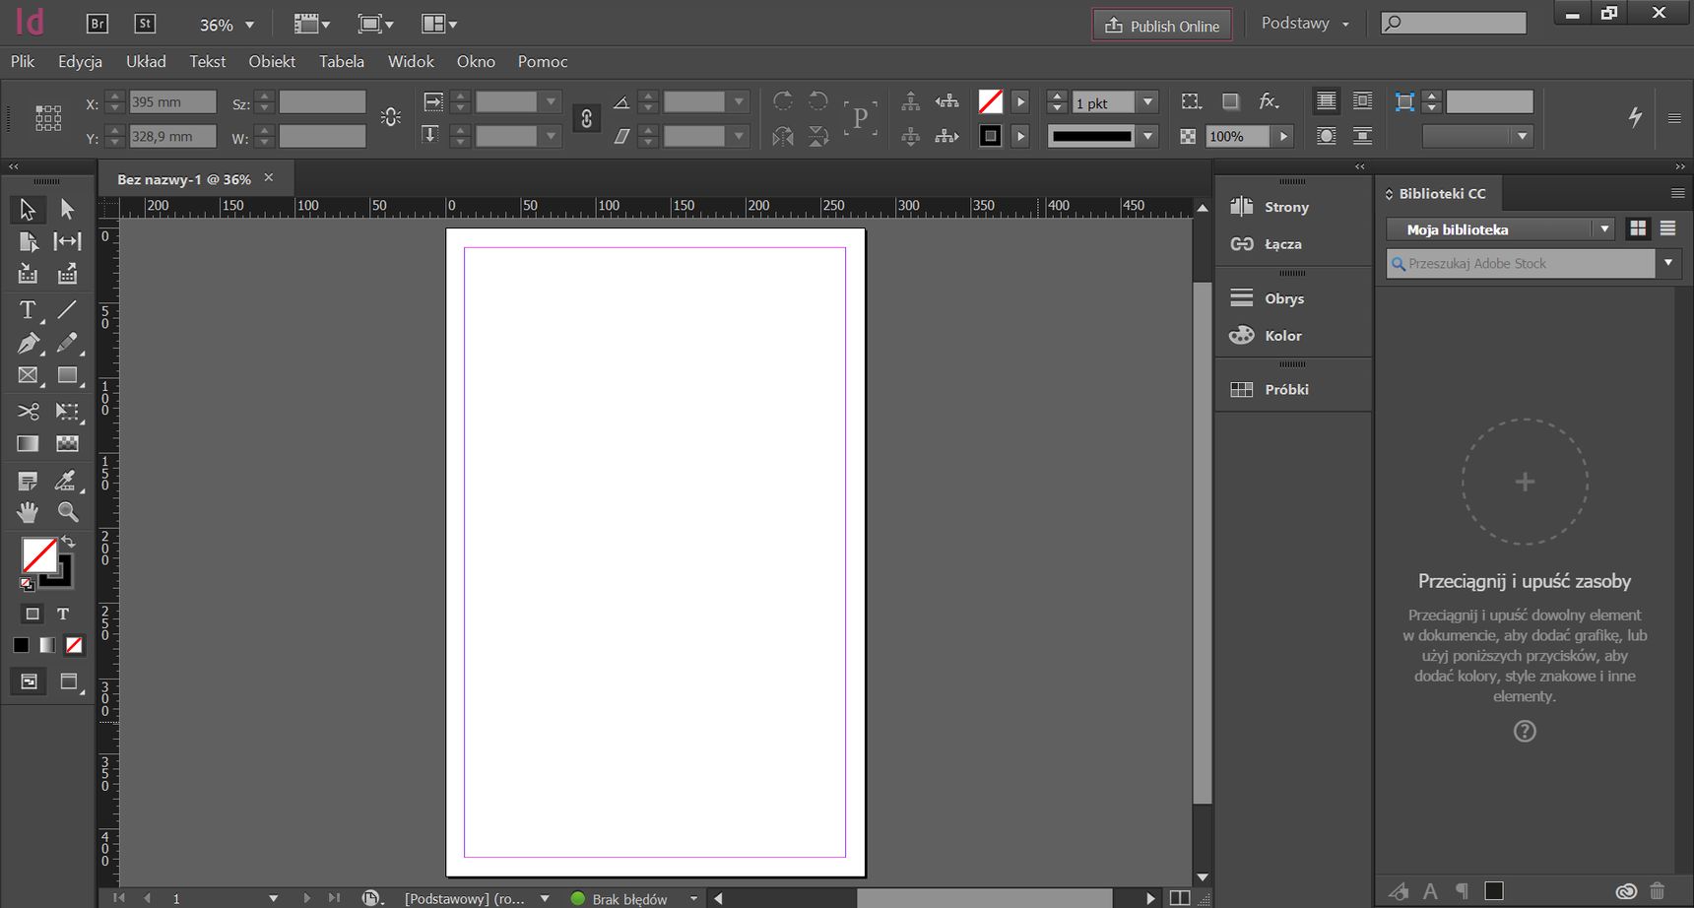Switch library to grid view
Screen dimensions: 1694x908
click(x=1638, y=228)
